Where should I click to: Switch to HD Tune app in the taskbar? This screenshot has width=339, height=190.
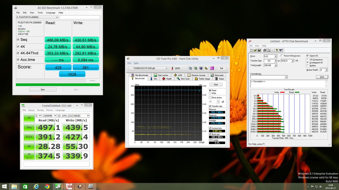(80, 186)
